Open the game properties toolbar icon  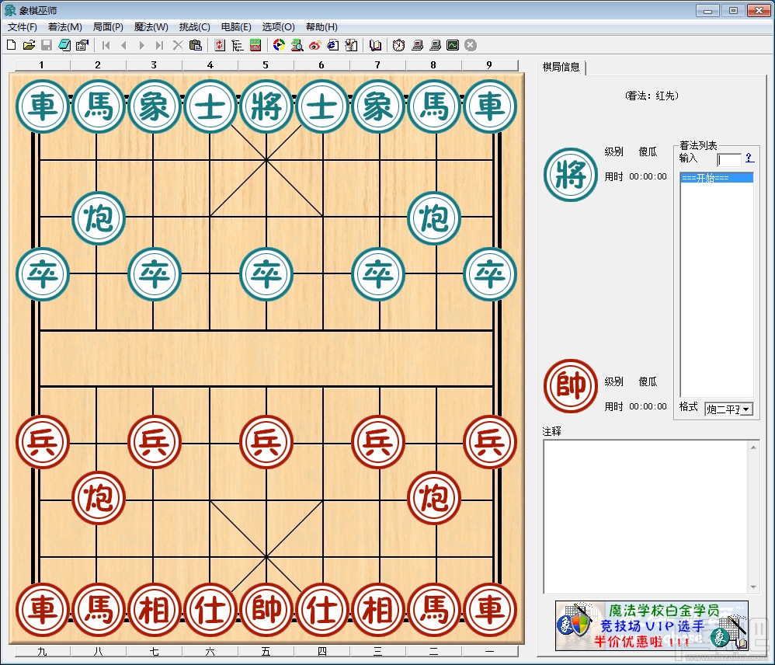(82, 46)
